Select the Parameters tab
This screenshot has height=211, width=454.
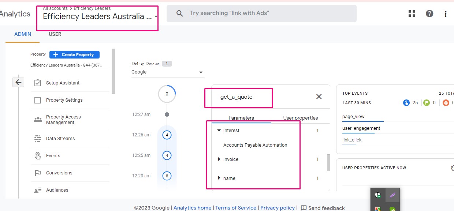point(241,118)
